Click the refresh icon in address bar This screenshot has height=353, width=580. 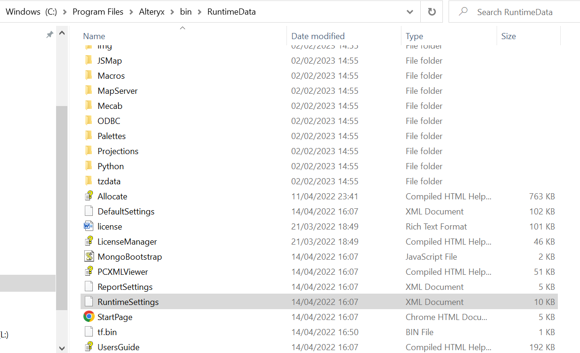[432, 11]
